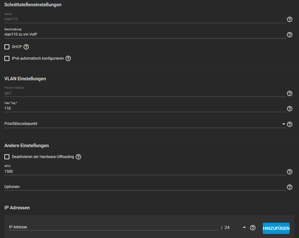
Task: Click the VLAN Einstellungen heading
Action: pos(25,79)
